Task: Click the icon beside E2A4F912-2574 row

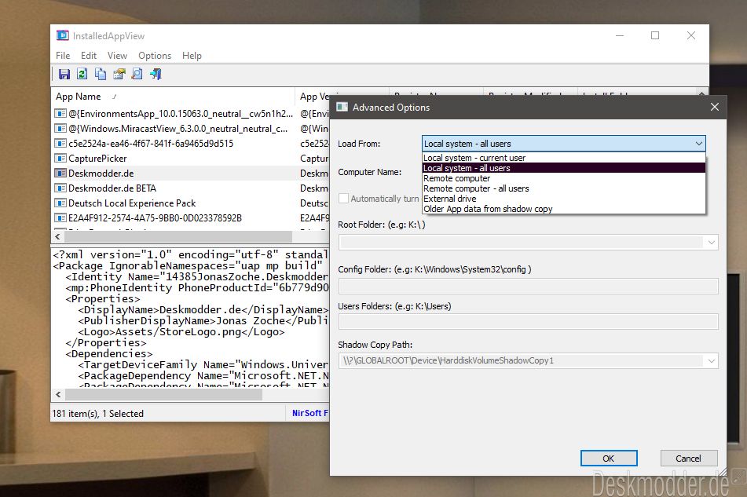Action: pos(60,217)
